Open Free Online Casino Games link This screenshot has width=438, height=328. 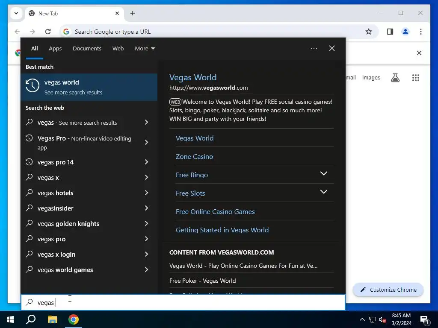pyautogui.click(x=215, y=212)
